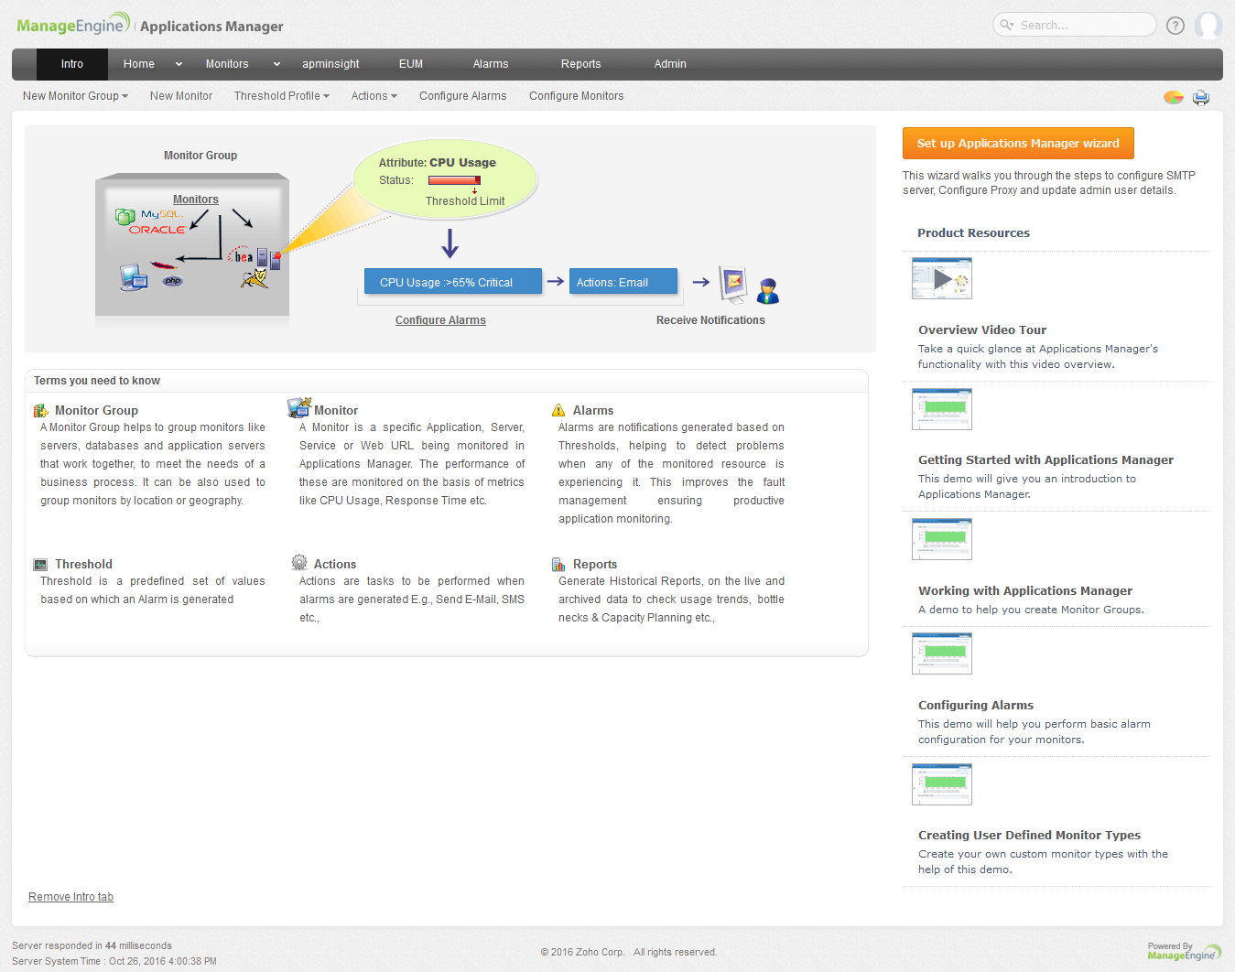Click the email notification monitor icon
This screenshot has width=1235, height=972.
pos(733,285)
